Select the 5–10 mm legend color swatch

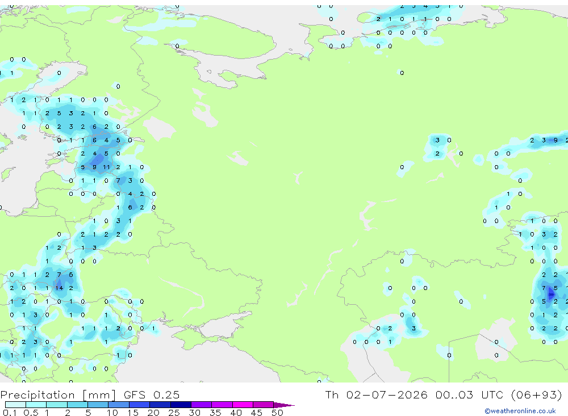98,405
